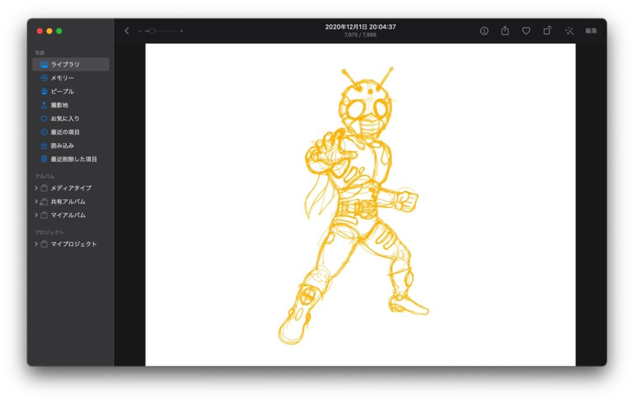Viewport: 634px width, 402px height.
Task: Open 読み込み in the sidebar
Action: click(x=71, y=146)
